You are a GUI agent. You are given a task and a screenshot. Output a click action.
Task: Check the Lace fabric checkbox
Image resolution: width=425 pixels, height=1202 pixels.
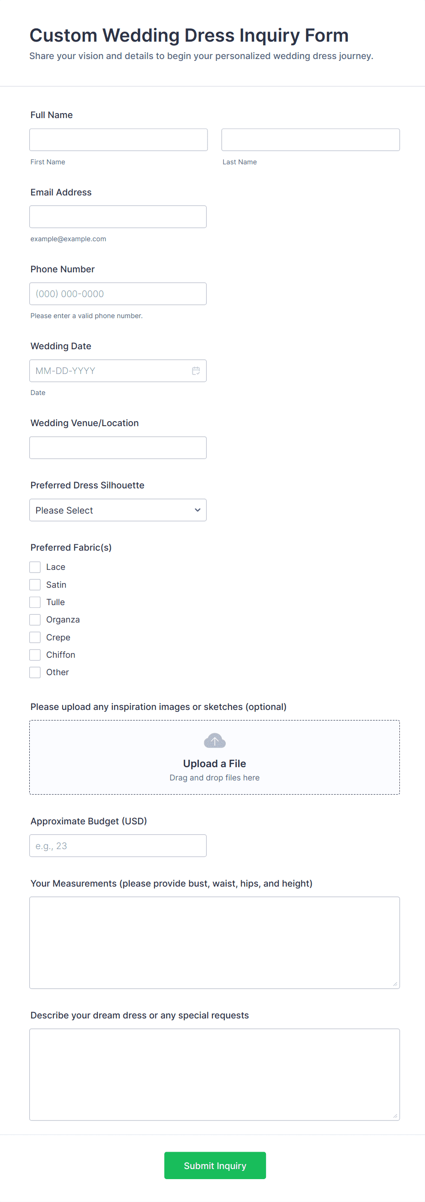[x=35, y=567]
